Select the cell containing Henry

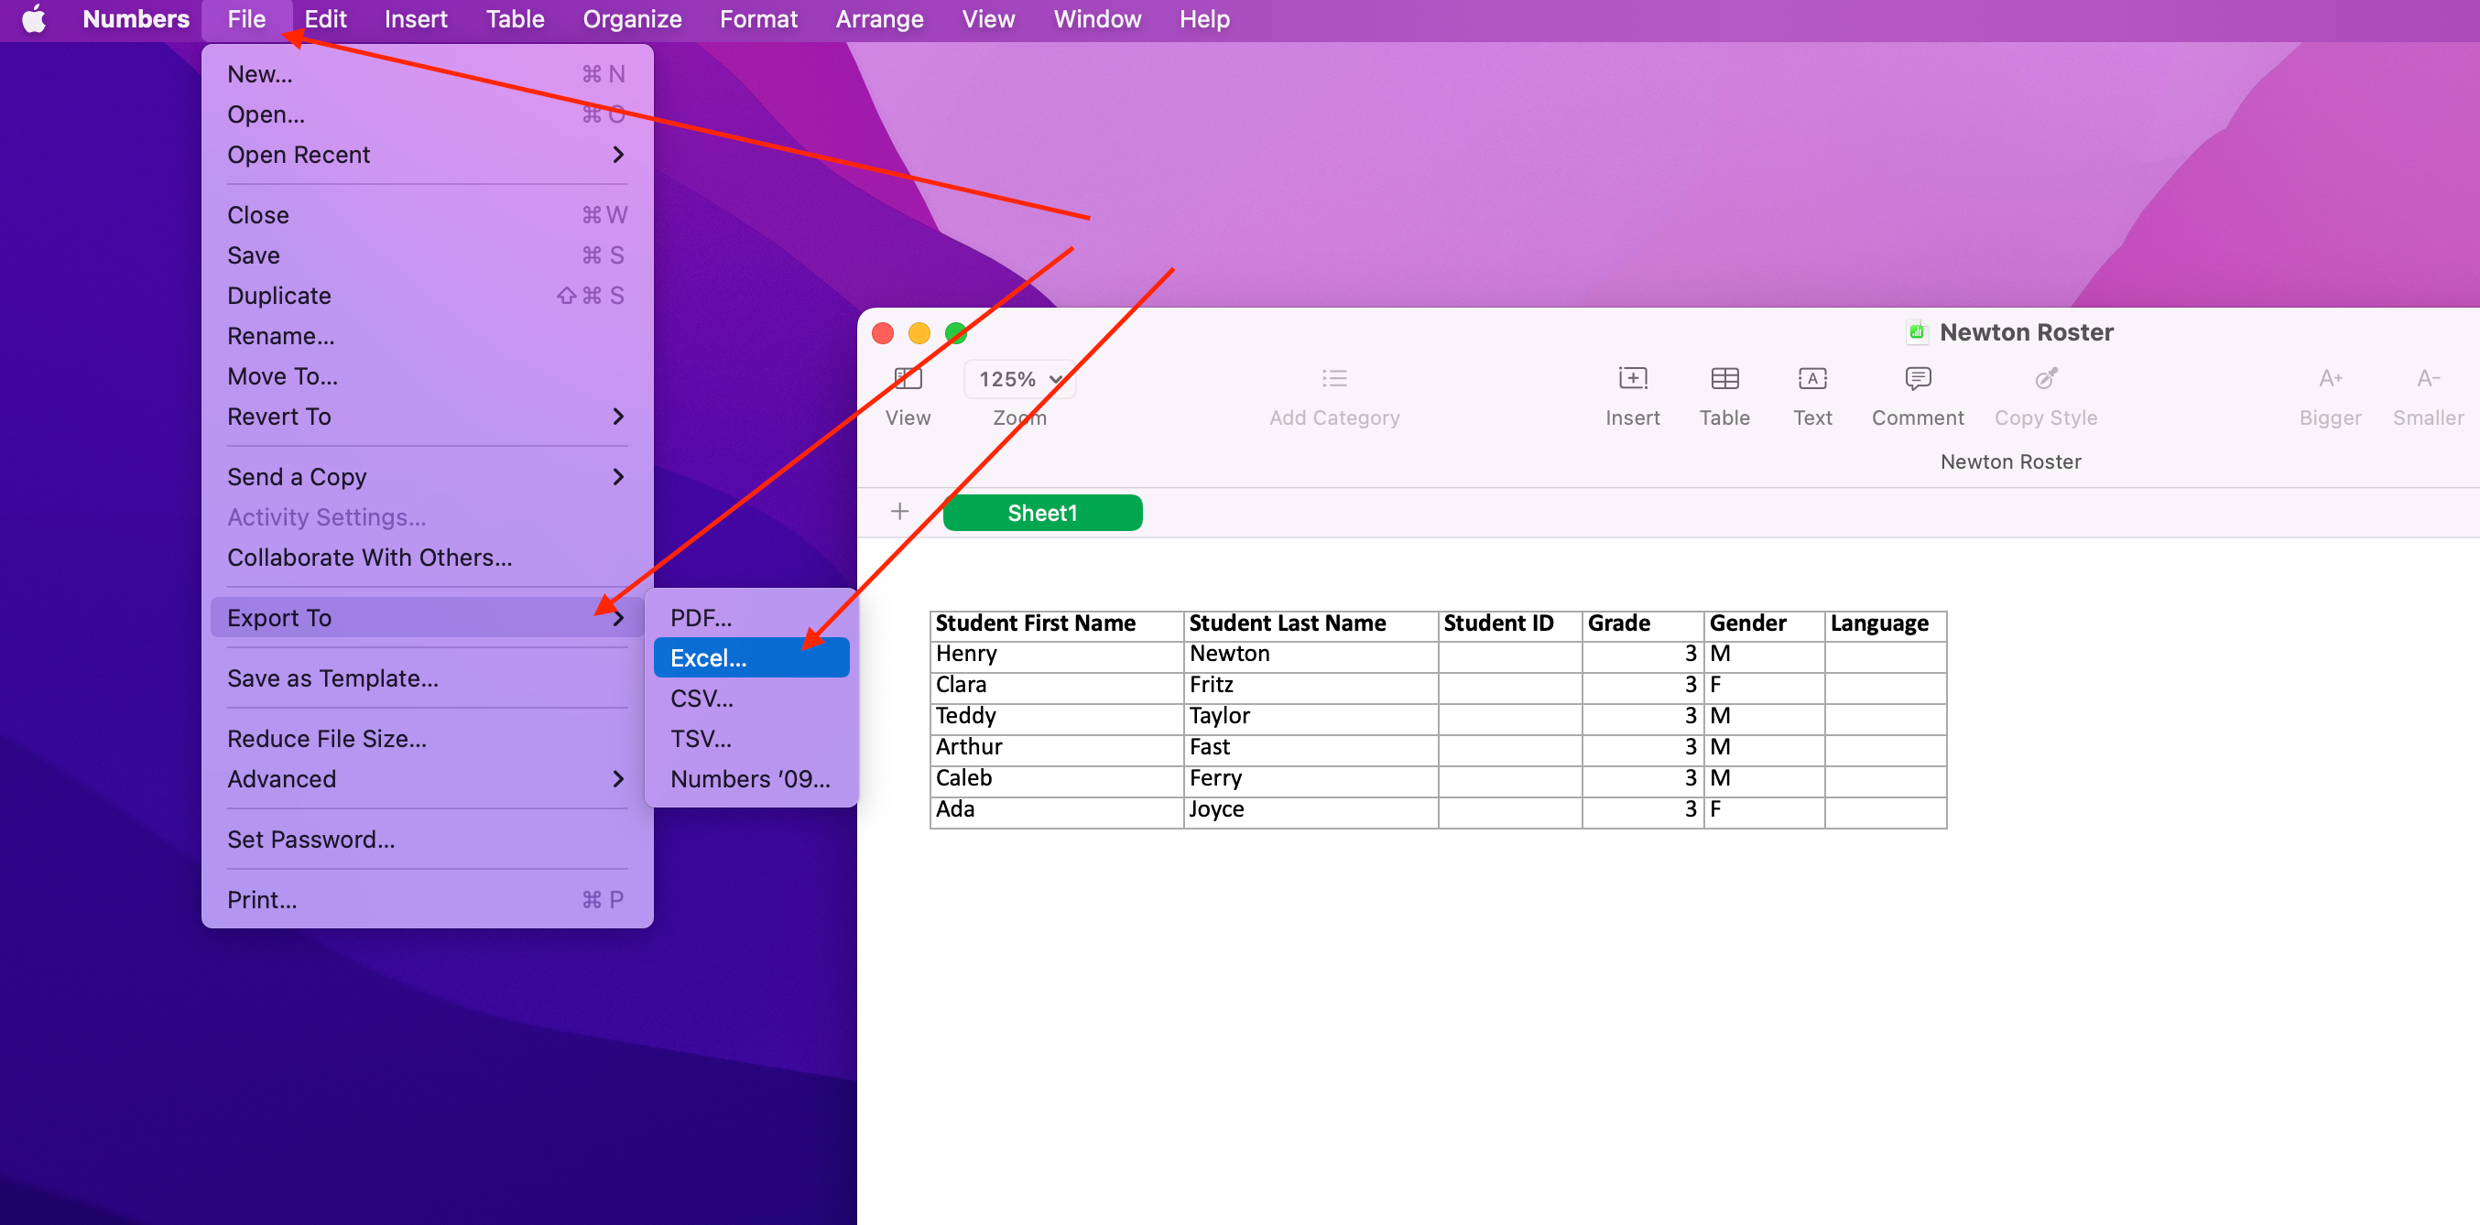click(1056, 656)
